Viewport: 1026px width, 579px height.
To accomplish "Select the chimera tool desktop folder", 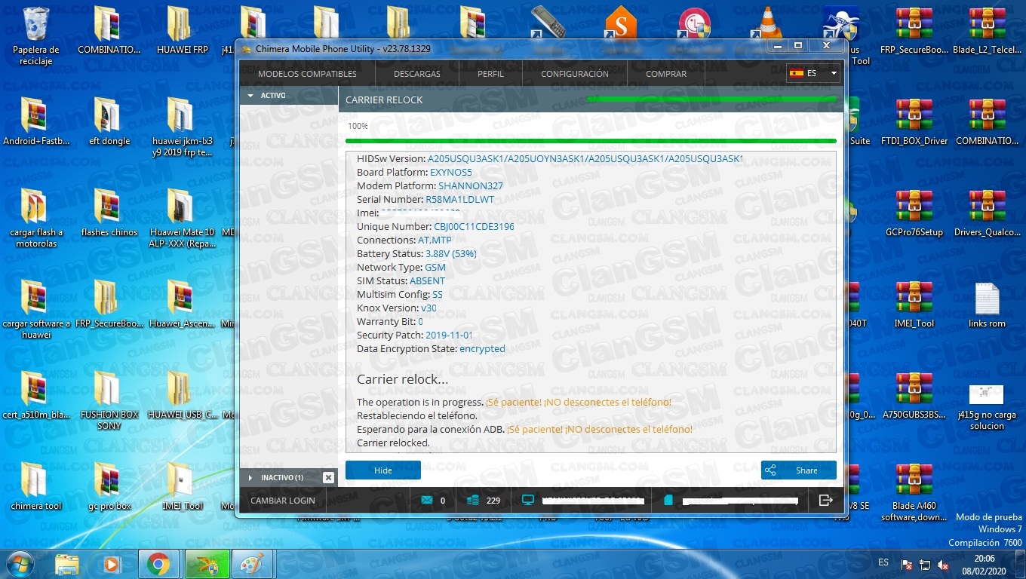I will pos(35,486).
